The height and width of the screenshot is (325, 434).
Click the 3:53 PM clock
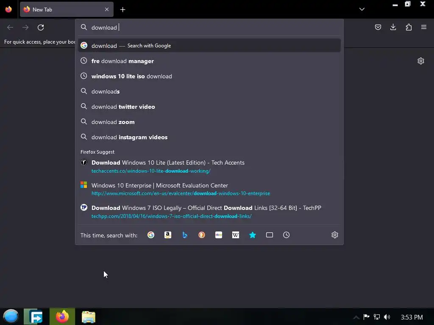coord(412,317)
